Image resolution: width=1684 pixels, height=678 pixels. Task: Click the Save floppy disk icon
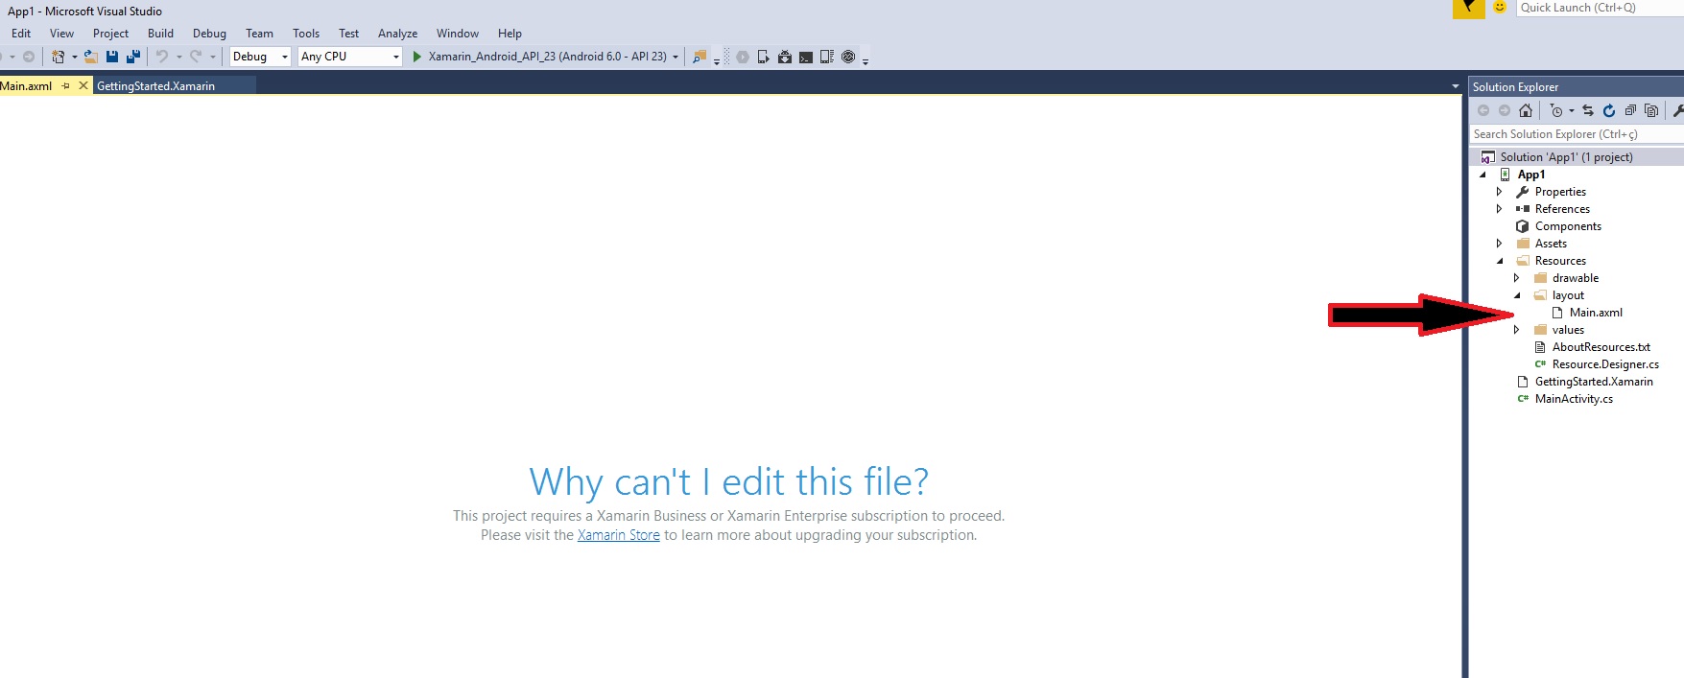[112, 57]
